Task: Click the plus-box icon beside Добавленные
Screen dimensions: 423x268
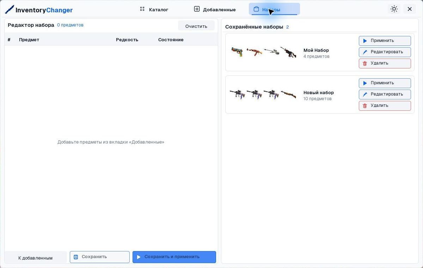Action: point(197,9)
